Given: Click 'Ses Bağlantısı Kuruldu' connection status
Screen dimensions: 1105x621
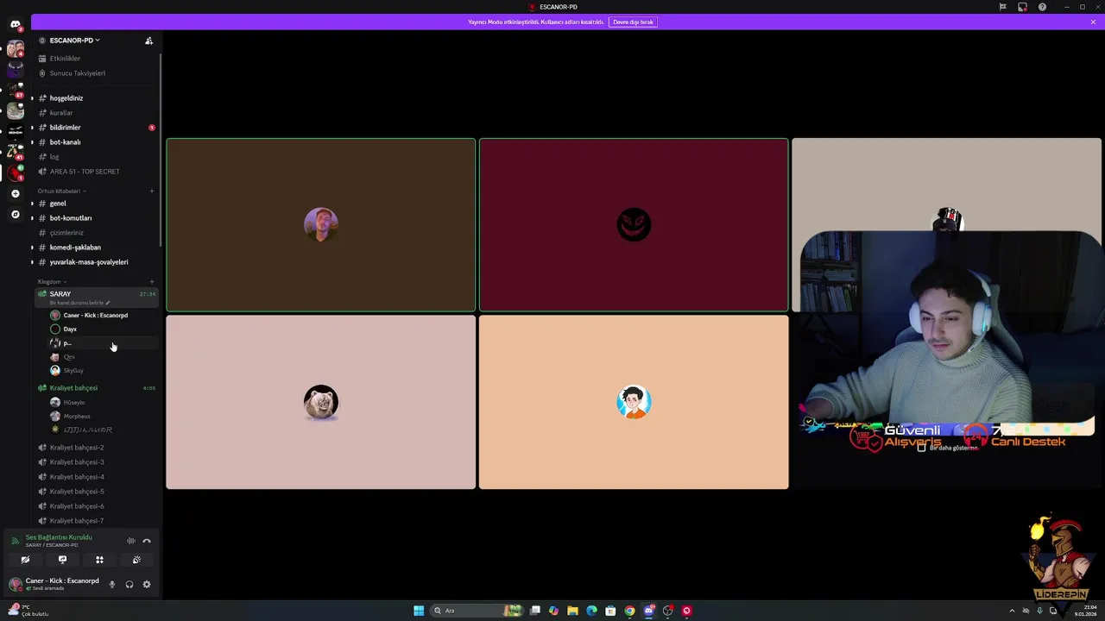Looking at the screenshot, I should point(59,537).
